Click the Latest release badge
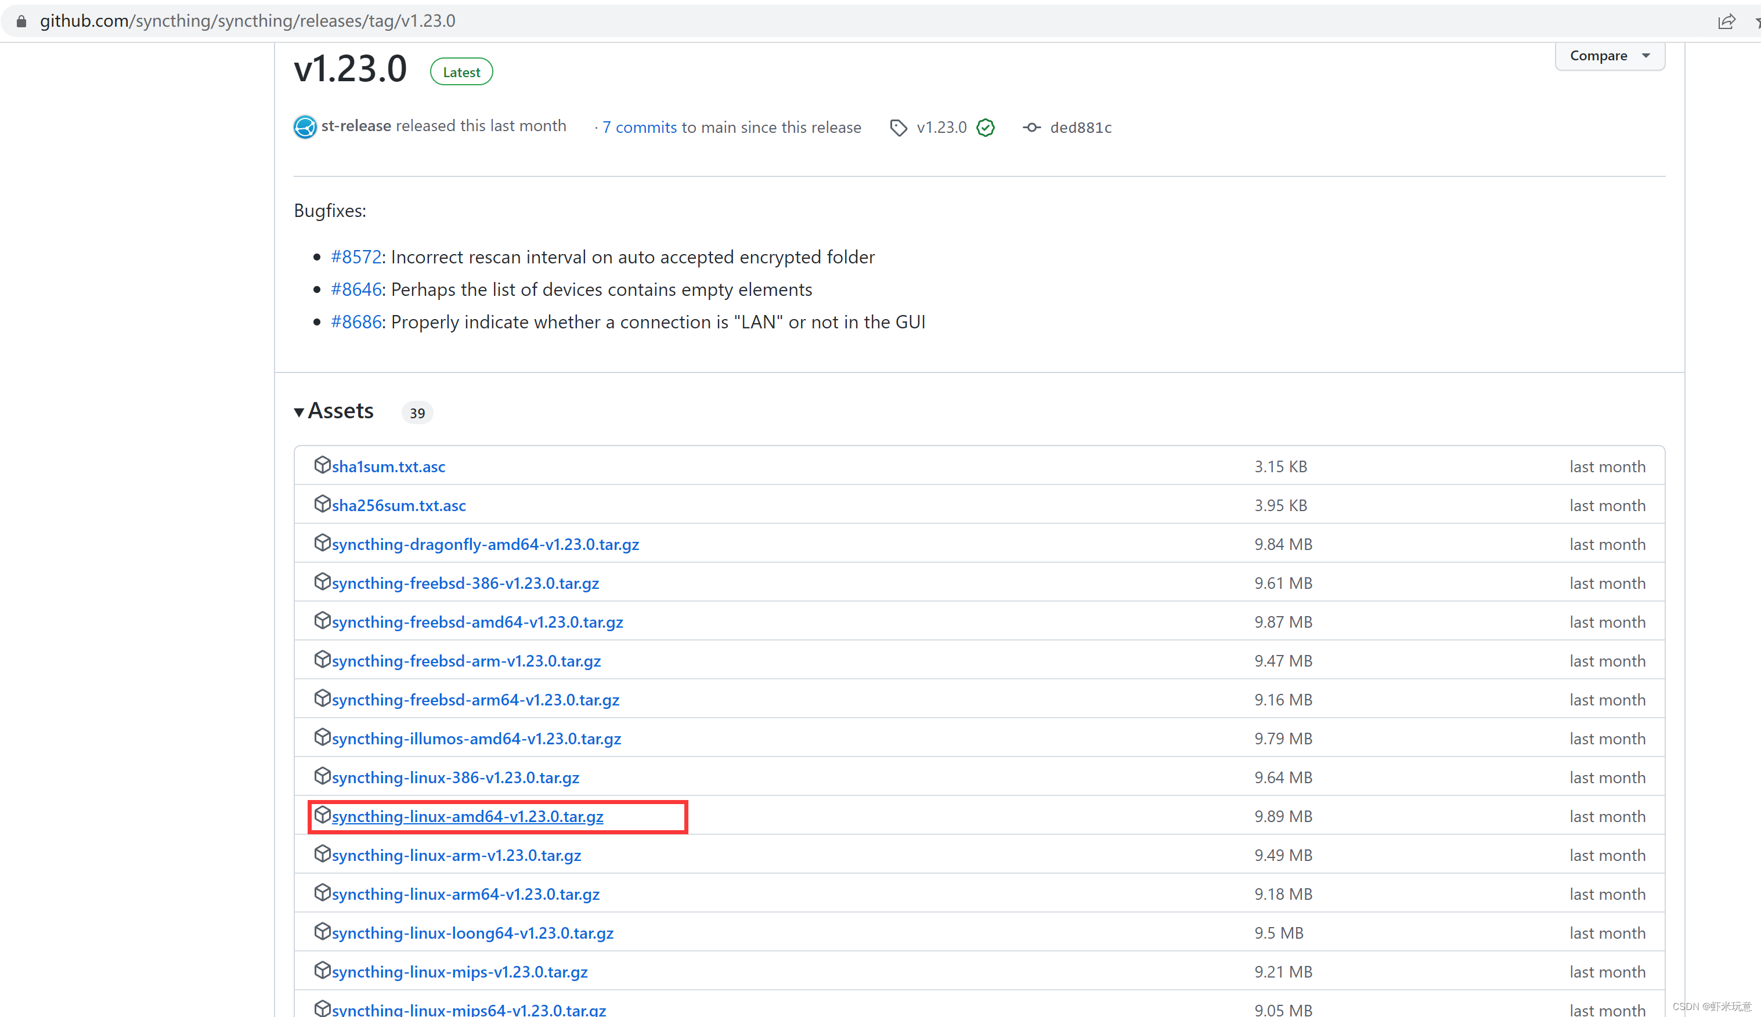Image resolution: width=1761 pixels, height=1017 pixels. pos(461,72)
